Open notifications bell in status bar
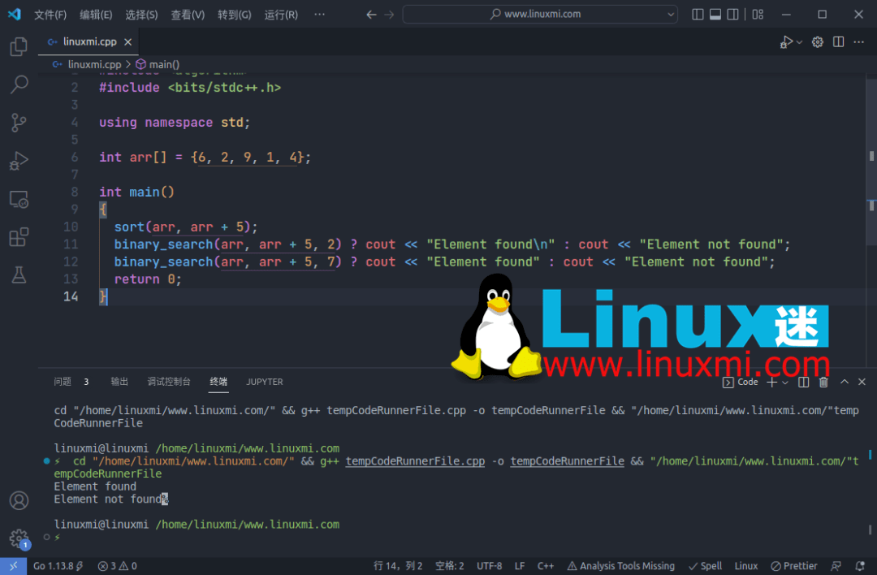The image size is (877, 575). [860, 566]
